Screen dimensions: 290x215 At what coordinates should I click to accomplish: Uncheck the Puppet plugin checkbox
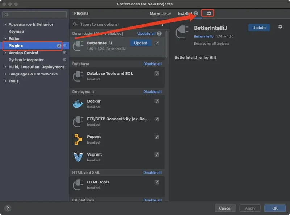pyautogui.click(x=157, y=137)
